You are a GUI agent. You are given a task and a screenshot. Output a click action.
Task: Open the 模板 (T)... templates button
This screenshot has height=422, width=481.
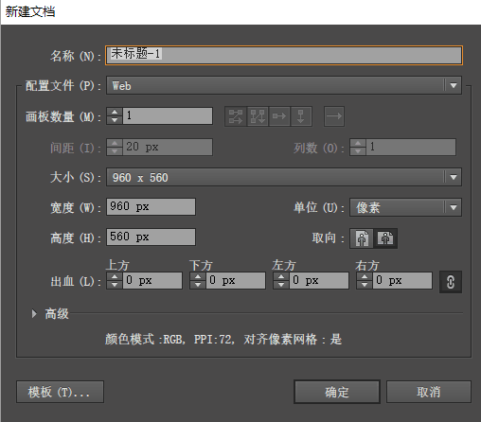60,392
